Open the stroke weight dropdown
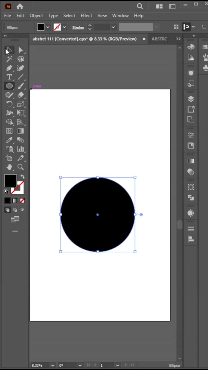 (x=113, y=27)
